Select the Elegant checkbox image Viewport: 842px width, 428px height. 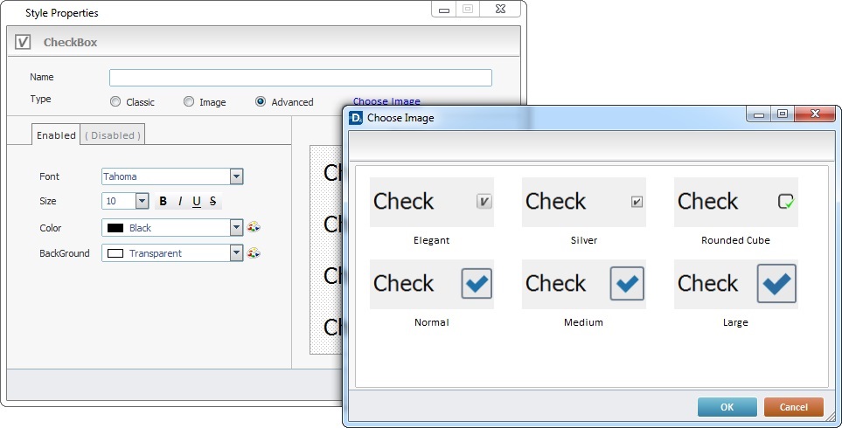pyautogui.click(x=431, y=203)
